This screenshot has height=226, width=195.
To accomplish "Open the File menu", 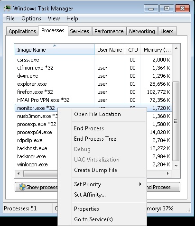I will point(10,18).
